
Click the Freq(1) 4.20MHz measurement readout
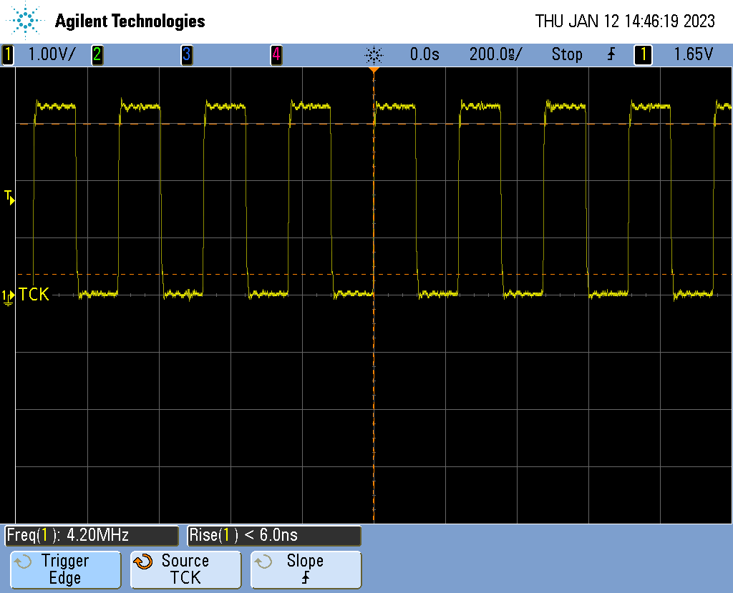click(92, 535)
